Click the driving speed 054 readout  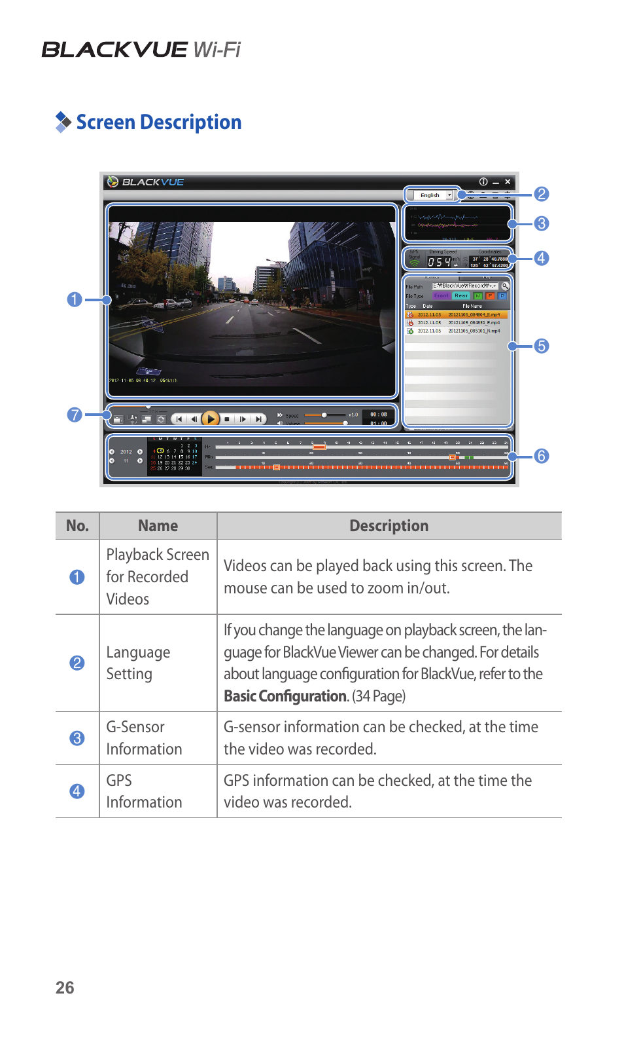[x=440, y=262]
